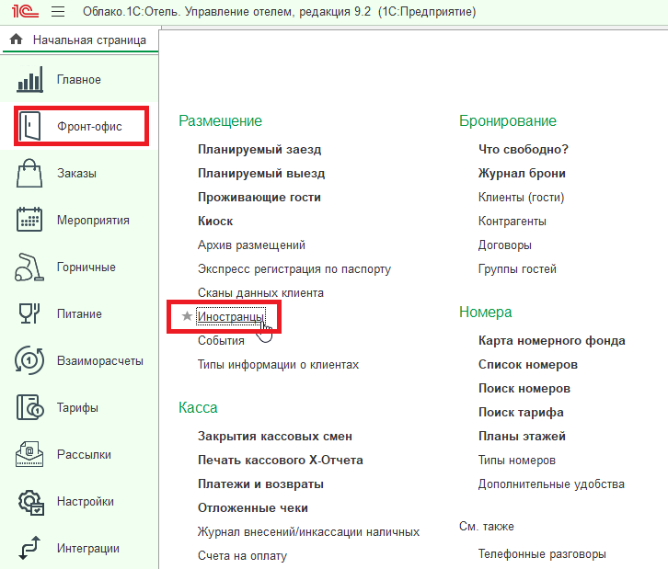Open Планируемый выезд
This screenshot has width=668, height=569.
(x=261, y=173)
